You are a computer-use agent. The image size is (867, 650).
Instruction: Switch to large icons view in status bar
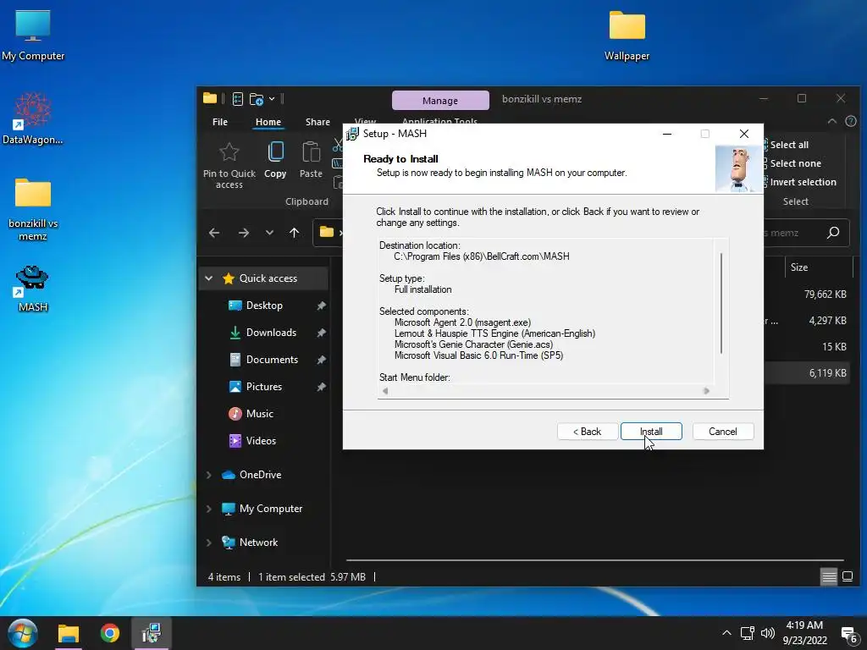[847, 577]
